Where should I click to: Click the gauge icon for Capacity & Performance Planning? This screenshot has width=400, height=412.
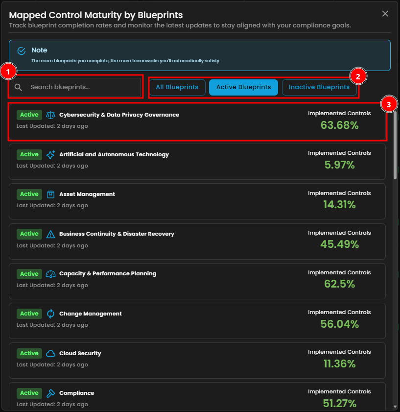51,274
